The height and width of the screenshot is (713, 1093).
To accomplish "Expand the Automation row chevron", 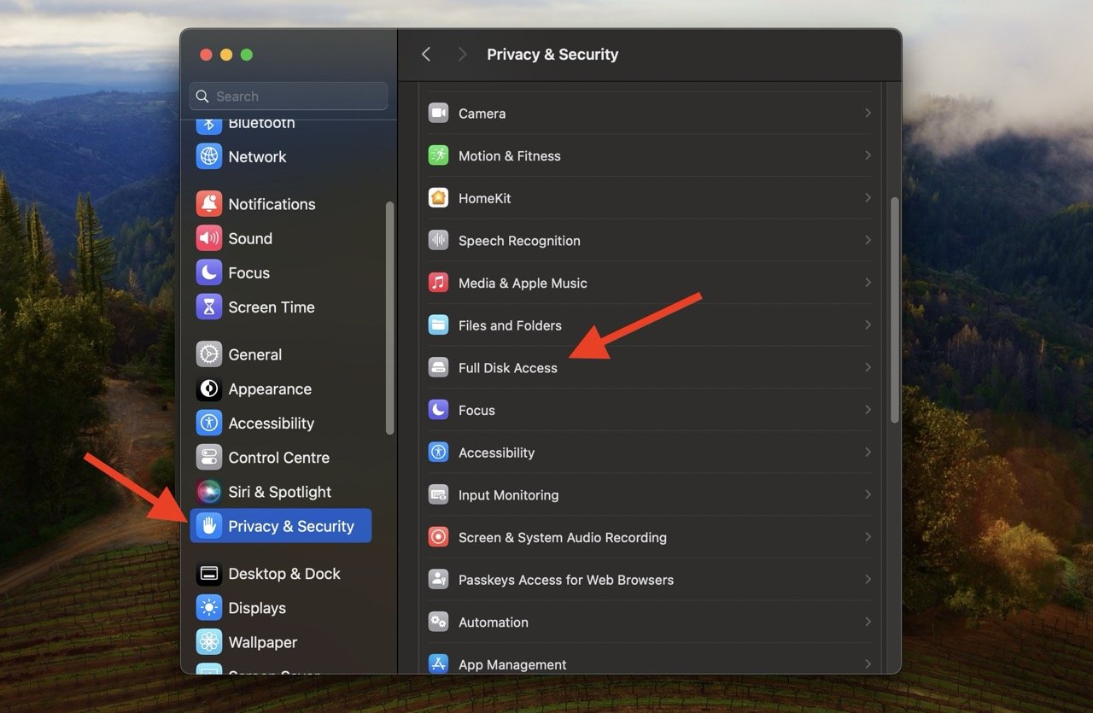I will (867, 622).
